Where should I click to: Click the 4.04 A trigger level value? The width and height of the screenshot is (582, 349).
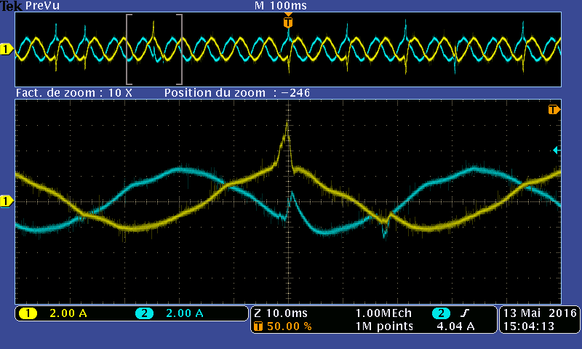pos(456,326)
